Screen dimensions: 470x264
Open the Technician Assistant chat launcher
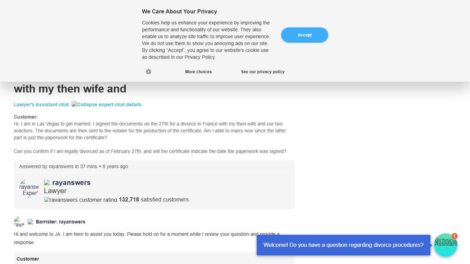[445, 245]
